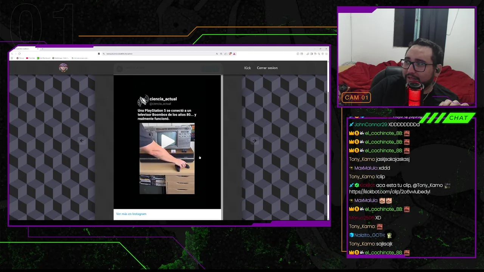The width and height of the screenshot is (484, 272).
Task: Open the Kick Dashboard bookmark
Action: pos(44,58)
